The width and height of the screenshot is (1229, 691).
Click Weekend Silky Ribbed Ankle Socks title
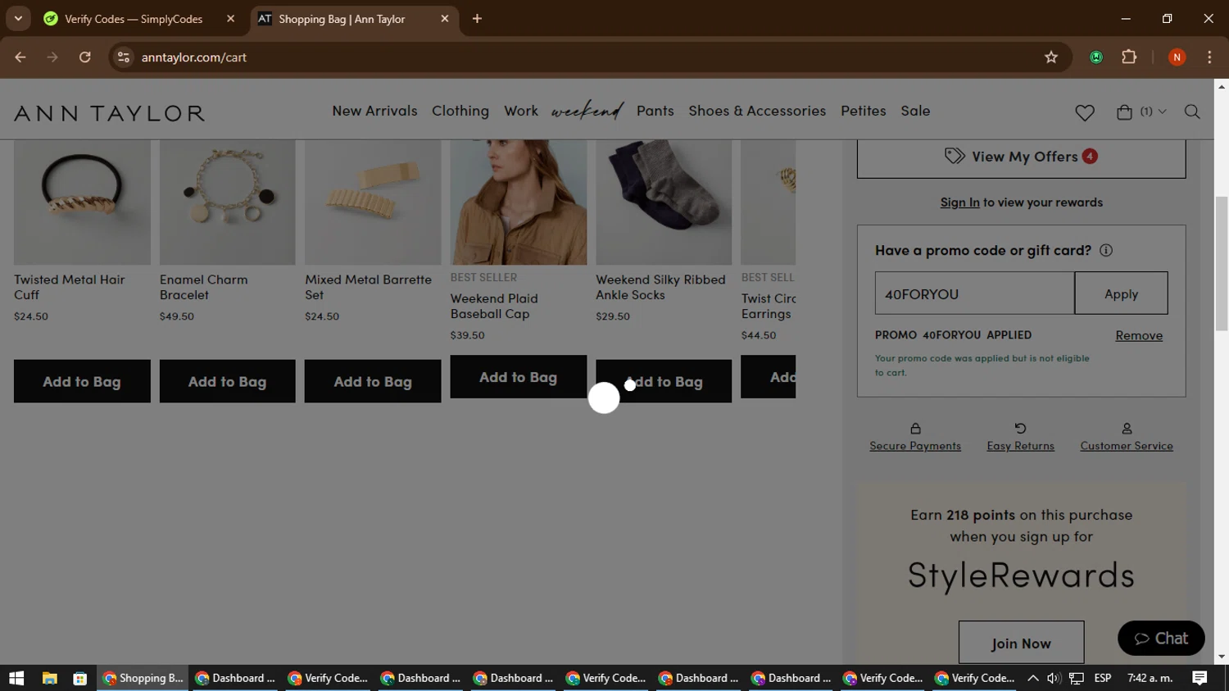point(660,287)
